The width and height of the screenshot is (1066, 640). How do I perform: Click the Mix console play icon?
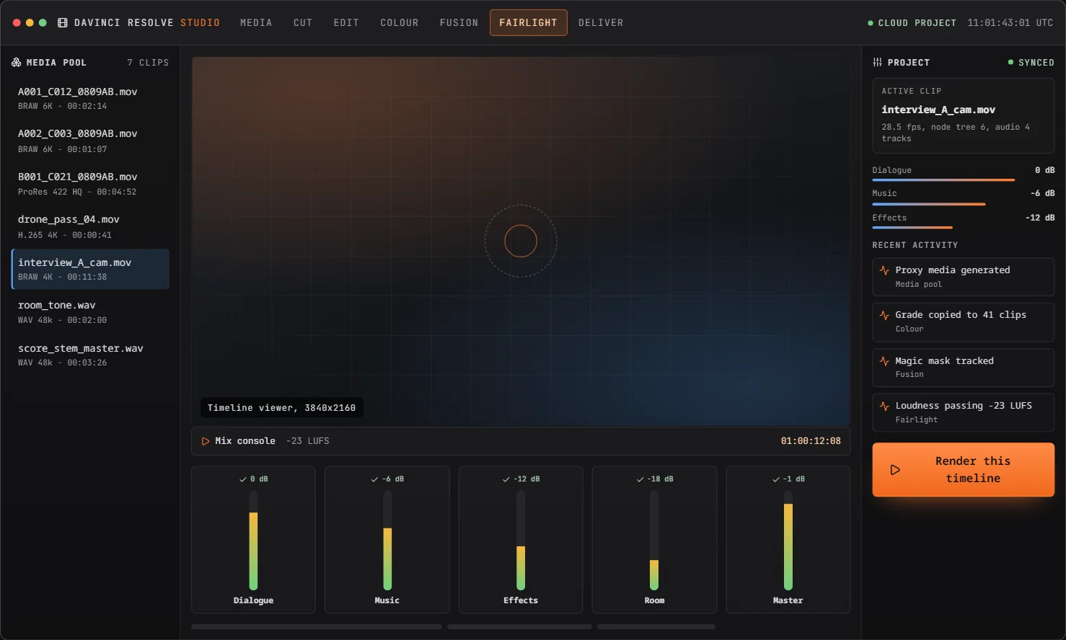(206, 441)
